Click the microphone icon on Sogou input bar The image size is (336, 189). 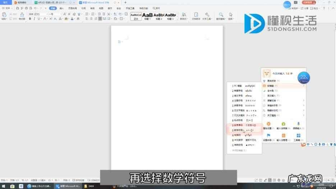319,145
